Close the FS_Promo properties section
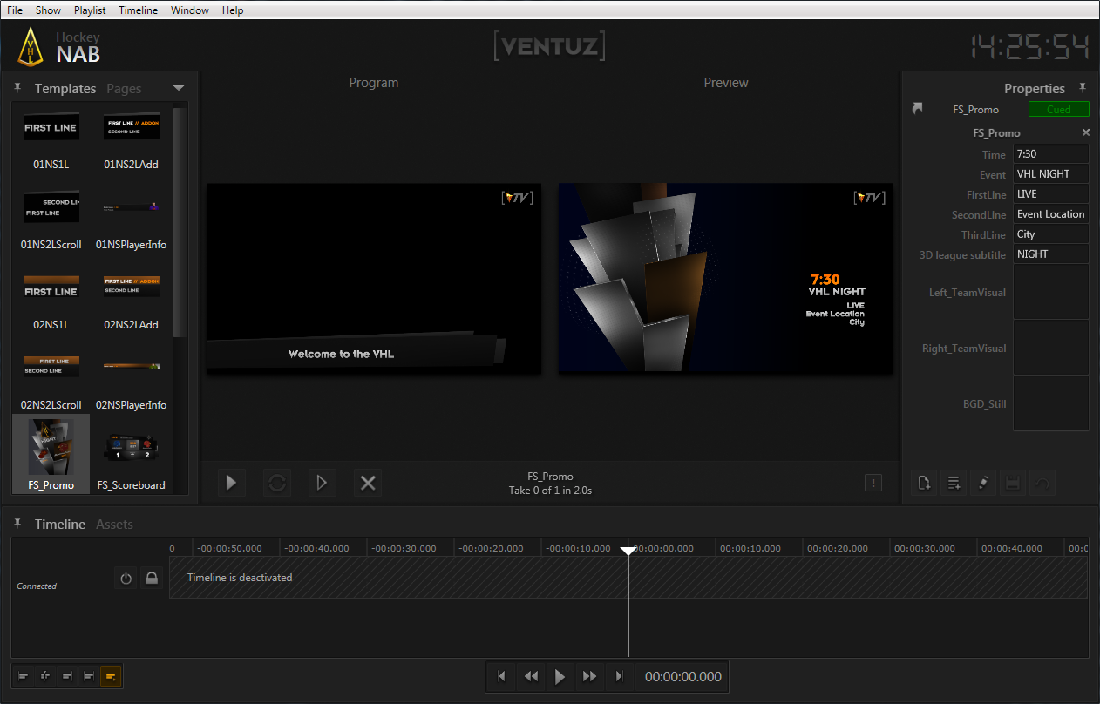1100x704 pixels. pos(1086,132)
